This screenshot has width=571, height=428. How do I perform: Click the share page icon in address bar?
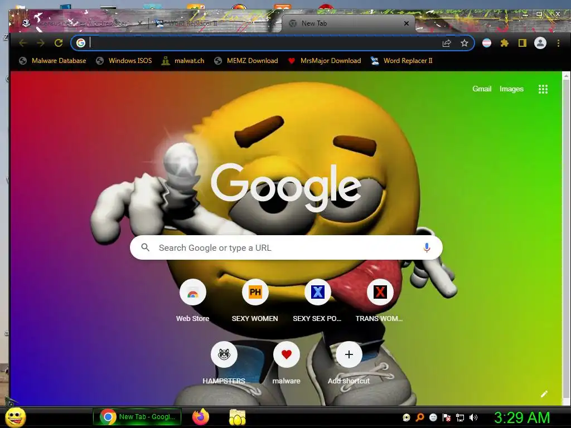click(447, 43)
